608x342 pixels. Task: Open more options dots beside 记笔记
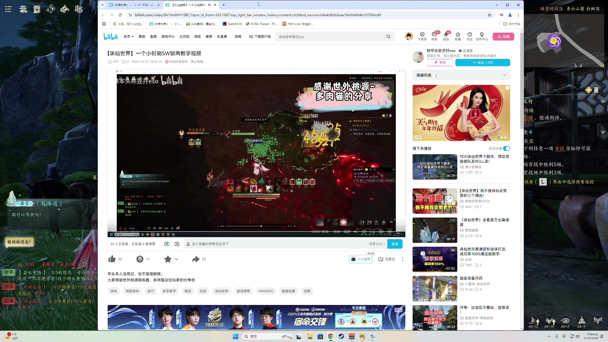402,259
